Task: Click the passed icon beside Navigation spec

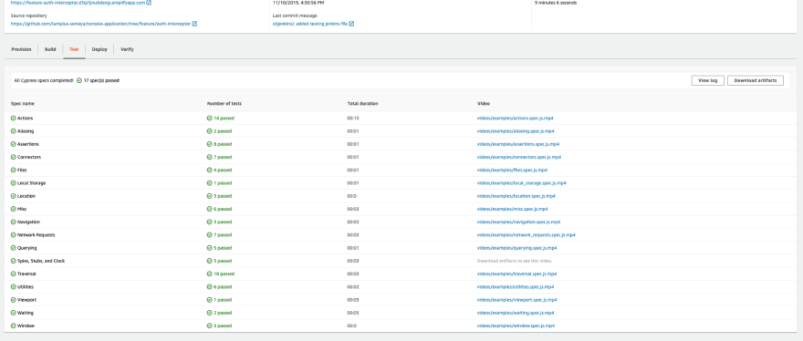Action: [14, 222]
